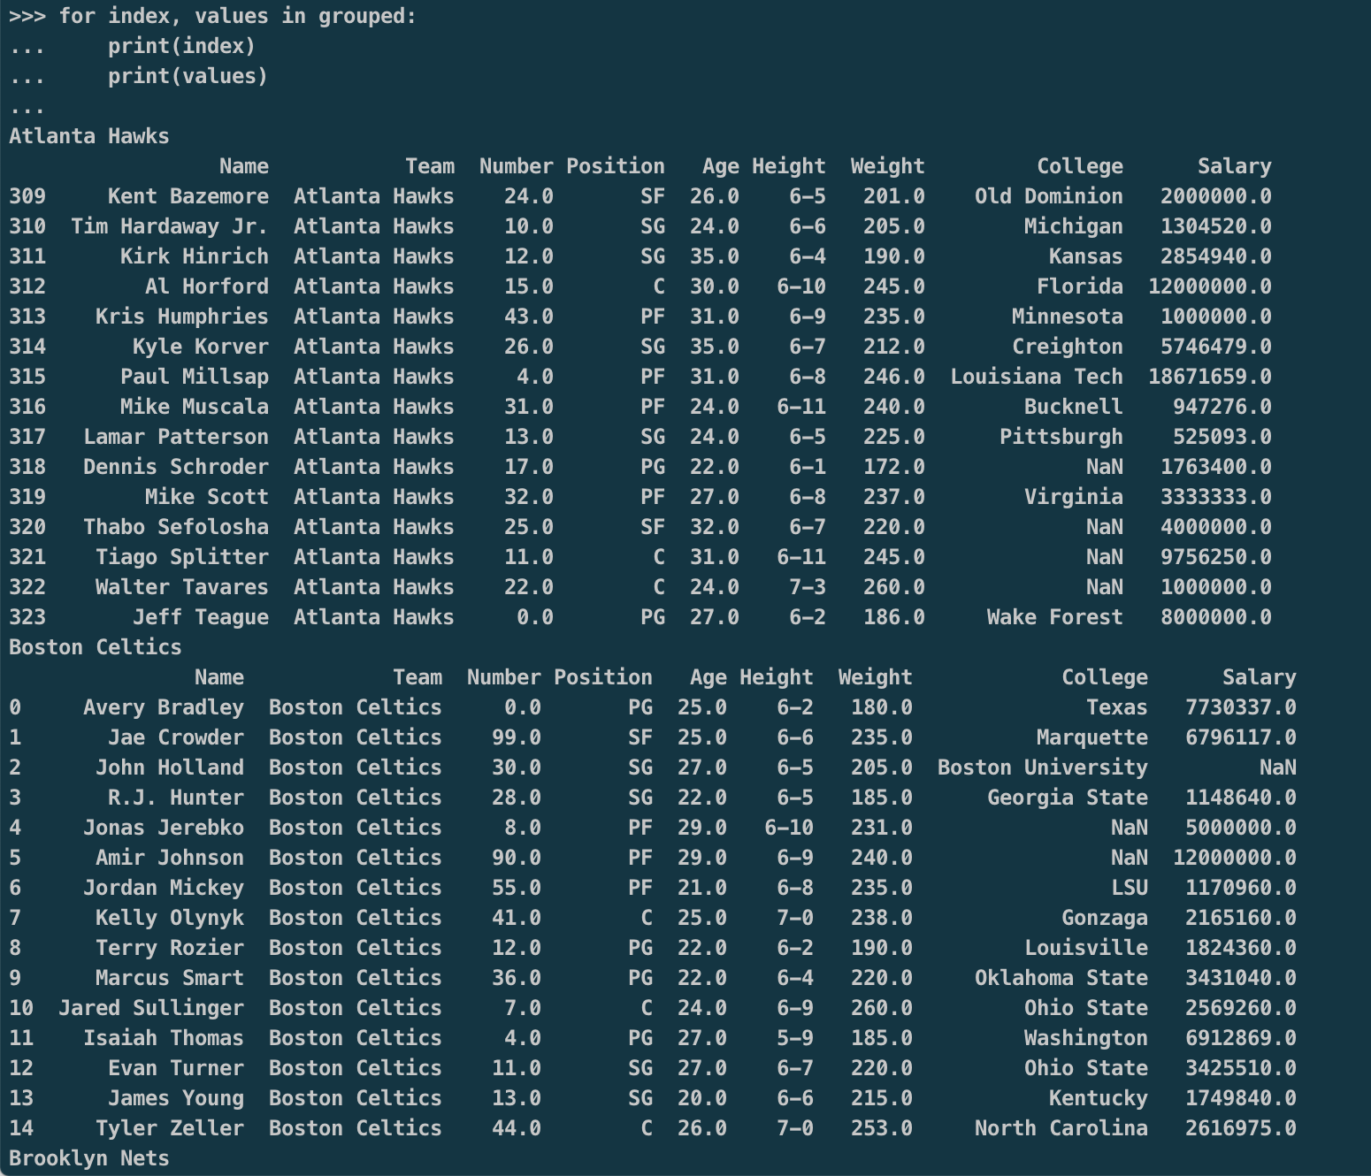Screen dimensions: 1371x1176
Task: Click the height '5-9' in Isaiah Thomas's row
Action: [x=795, y=1038]
